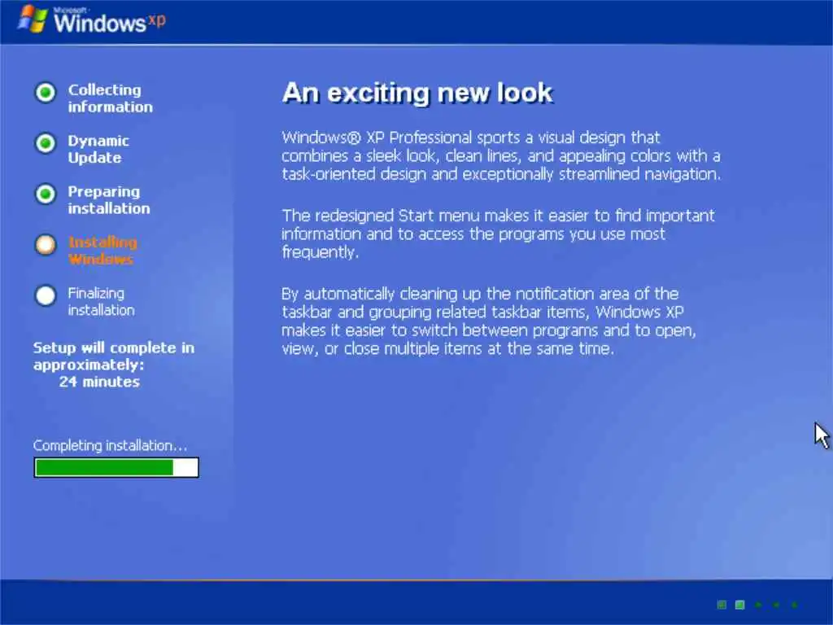Screen dimensions: 833x625
Task: Click the "An exciting new look" heading
Action: pyautogui.click(x=418, y=93)
